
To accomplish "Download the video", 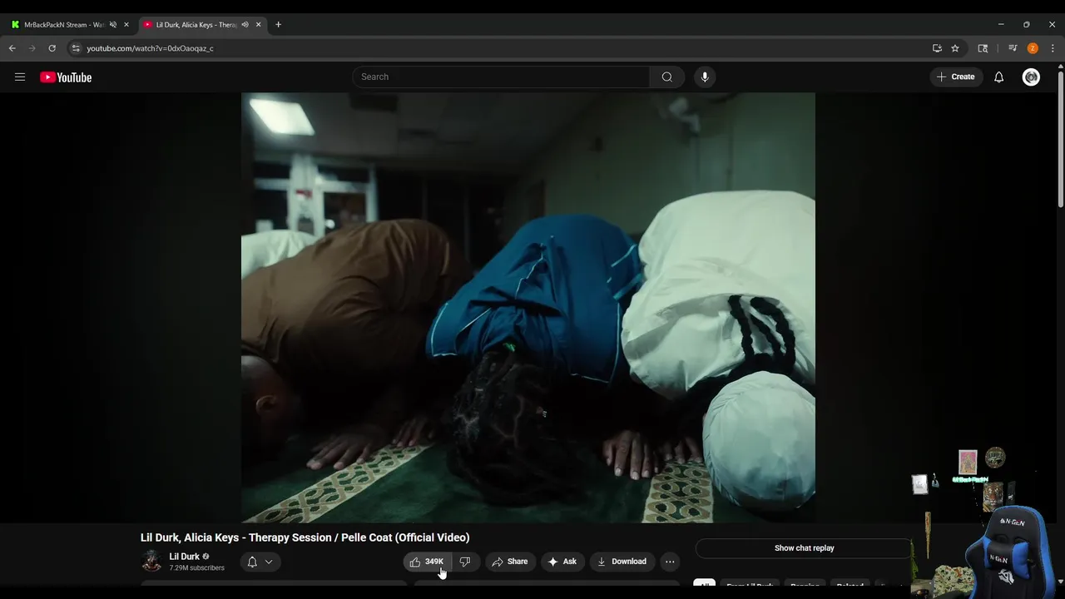I will pos(622,562).
